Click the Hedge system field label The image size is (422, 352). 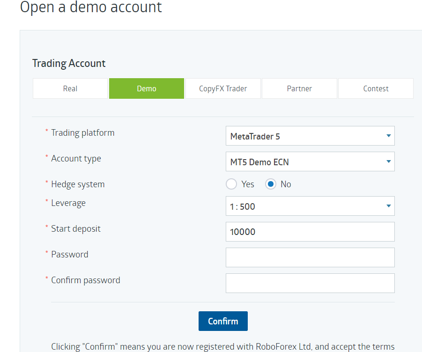[78, 184]
